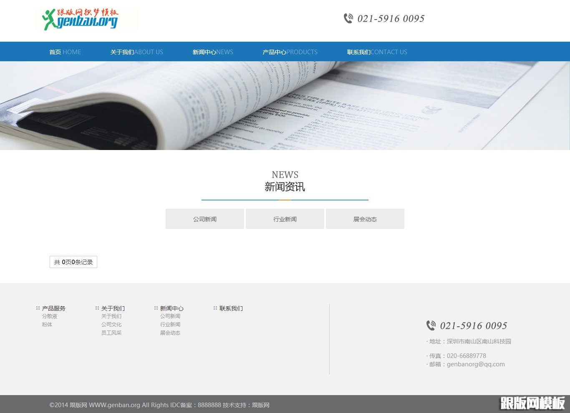Screen dimensions: 570x413
Task: Click the address 深圳市南山区南山科技园 text
Action: [479, 341]
